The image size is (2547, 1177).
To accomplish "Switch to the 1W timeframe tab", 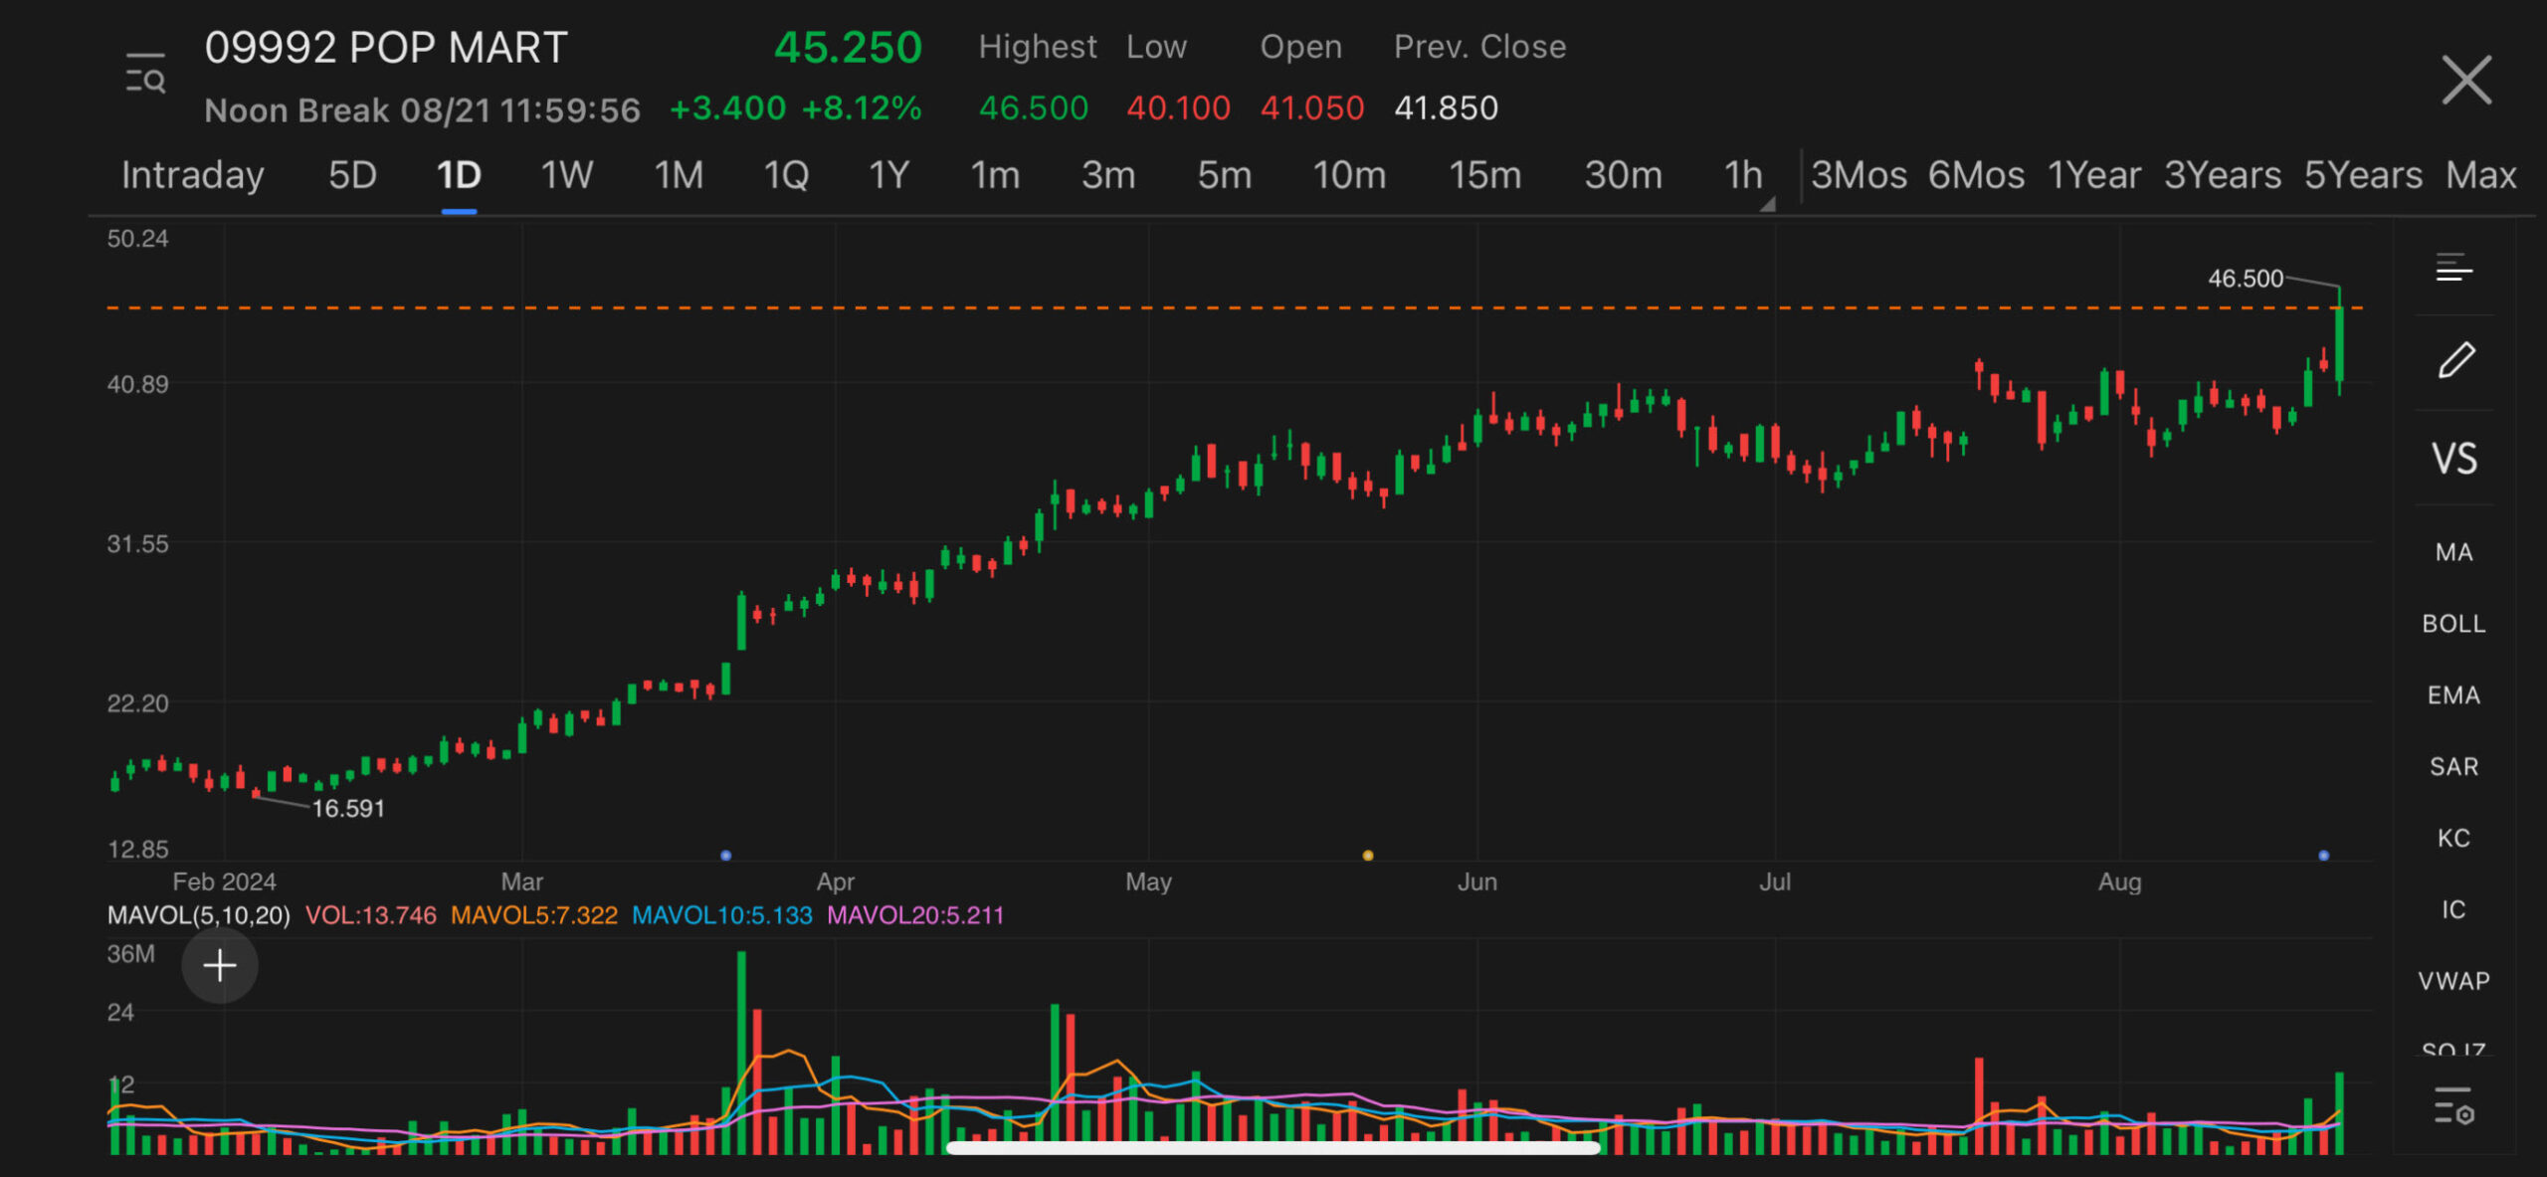I will pyautogui.click(x=565, y=174).
